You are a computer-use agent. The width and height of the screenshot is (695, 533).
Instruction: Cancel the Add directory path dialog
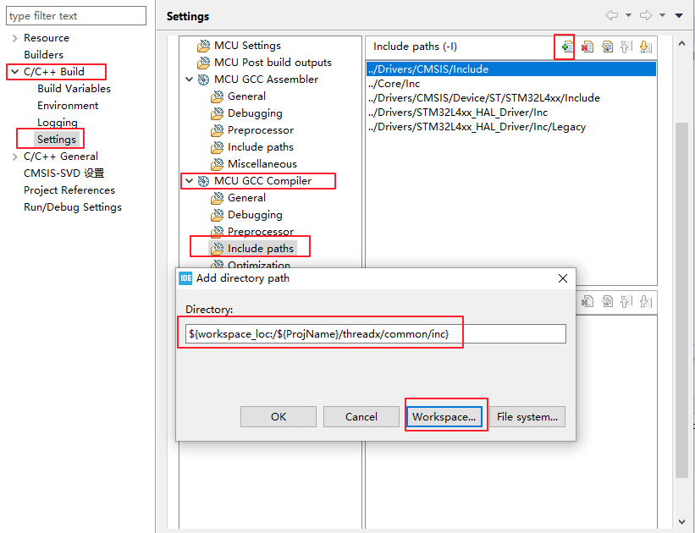coord(361,416)
